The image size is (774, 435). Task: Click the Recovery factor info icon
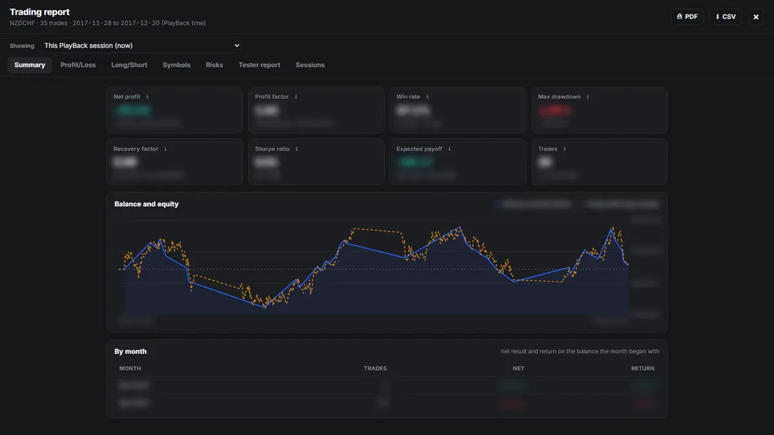(x=165, y=149)
